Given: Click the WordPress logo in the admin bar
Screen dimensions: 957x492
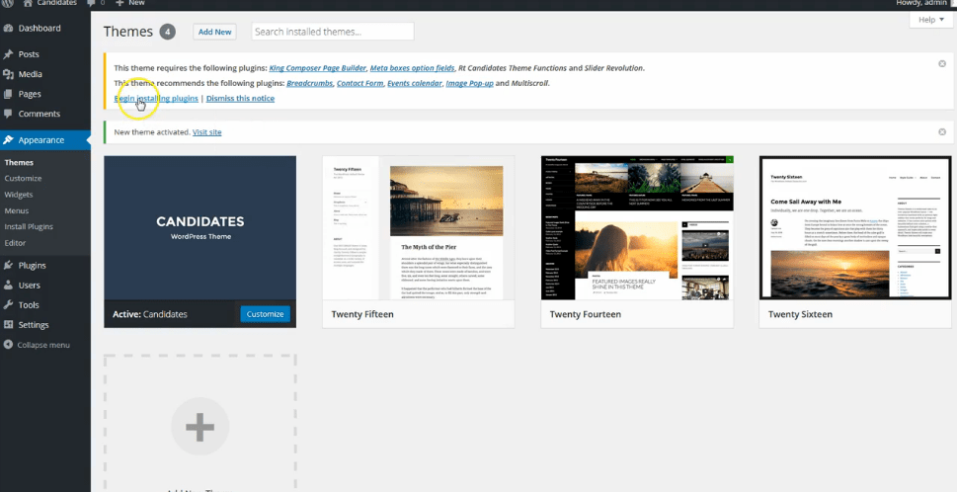Looking at the screenshot, I should 8,3.
